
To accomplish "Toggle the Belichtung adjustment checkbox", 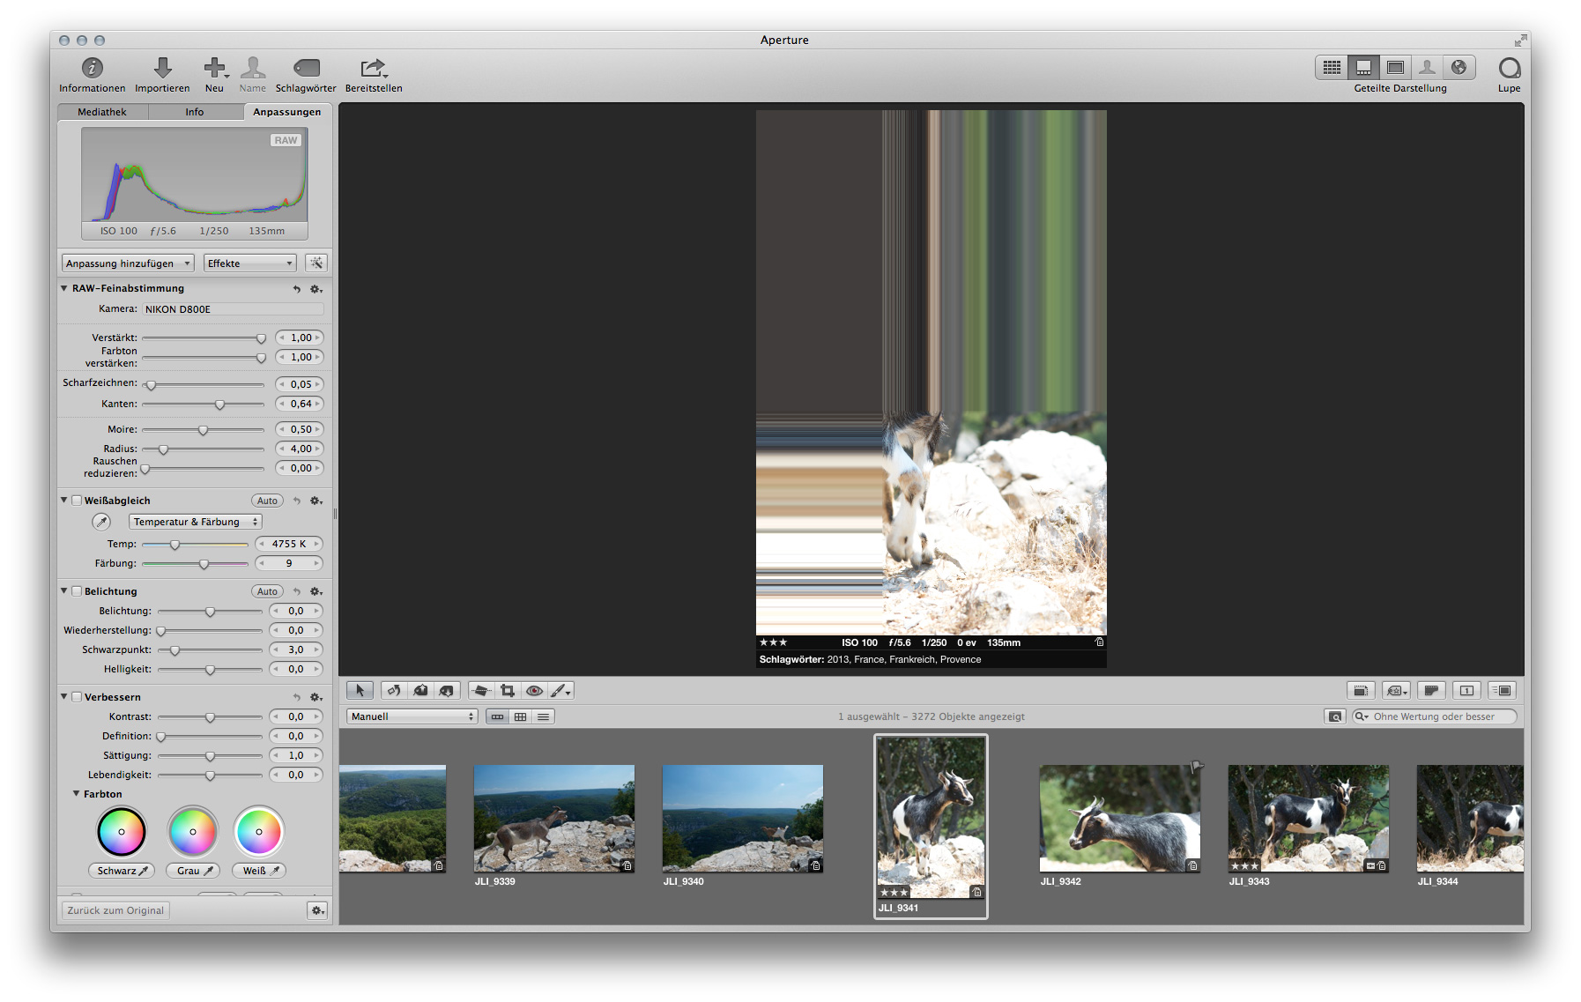I will click(77, 591).
